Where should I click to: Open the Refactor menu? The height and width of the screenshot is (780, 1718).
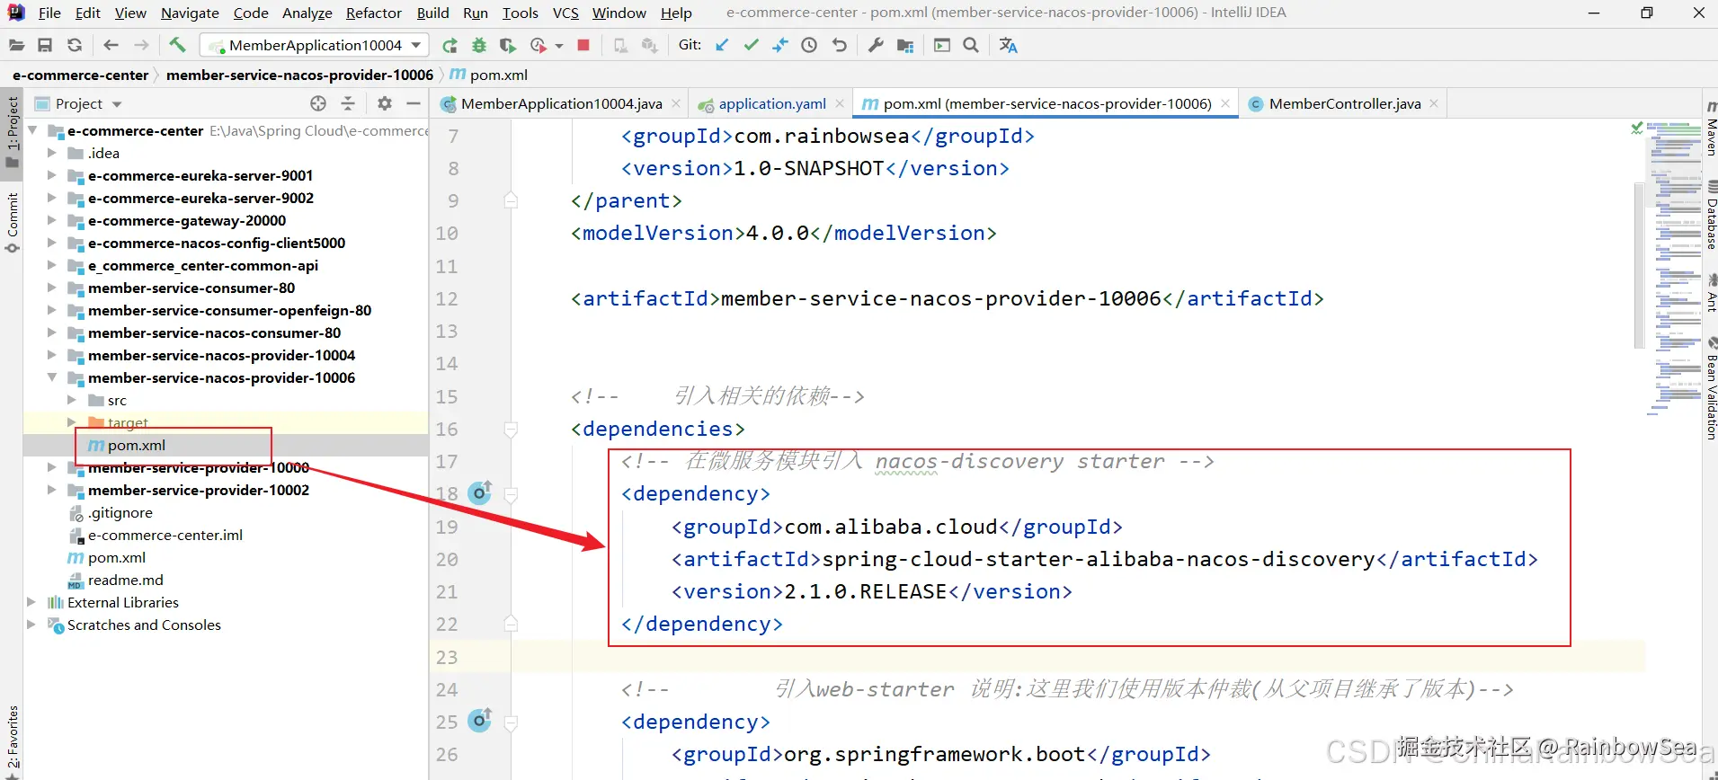[x=374, y=13]
